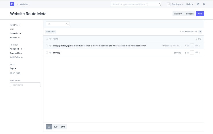Focus the top search command field
This screenshot has height=134, width=213.
click(136, 4)
